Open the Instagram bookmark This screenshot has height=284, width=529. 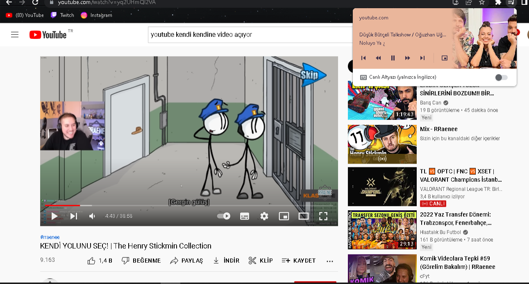[96, 15]
